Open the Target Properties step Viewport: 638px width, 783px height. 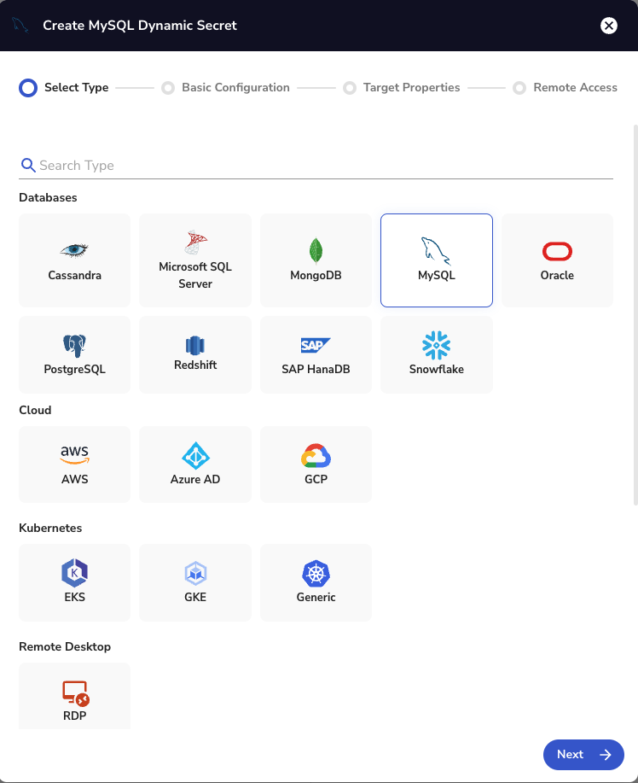(x=402, y=87)
